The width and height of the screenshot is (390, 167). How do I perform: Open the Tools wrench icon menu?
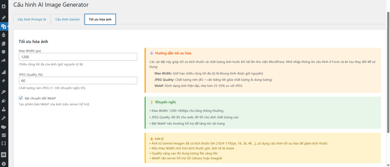(x=4, y=118)
